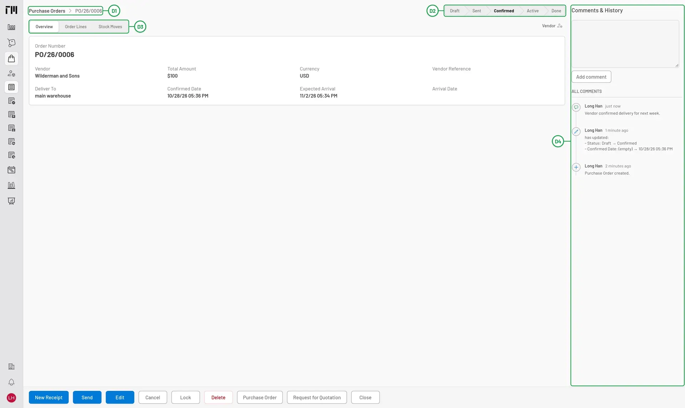
Task: Click the blue Send button
Action: click(x=87, y=397)
